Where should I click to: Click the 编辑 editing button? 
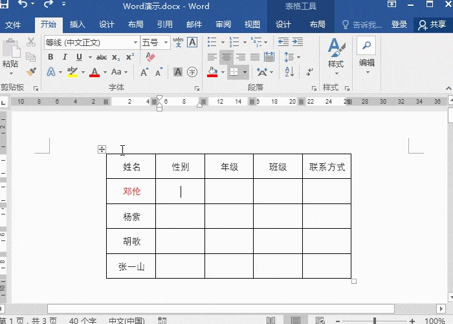(367, 62)
